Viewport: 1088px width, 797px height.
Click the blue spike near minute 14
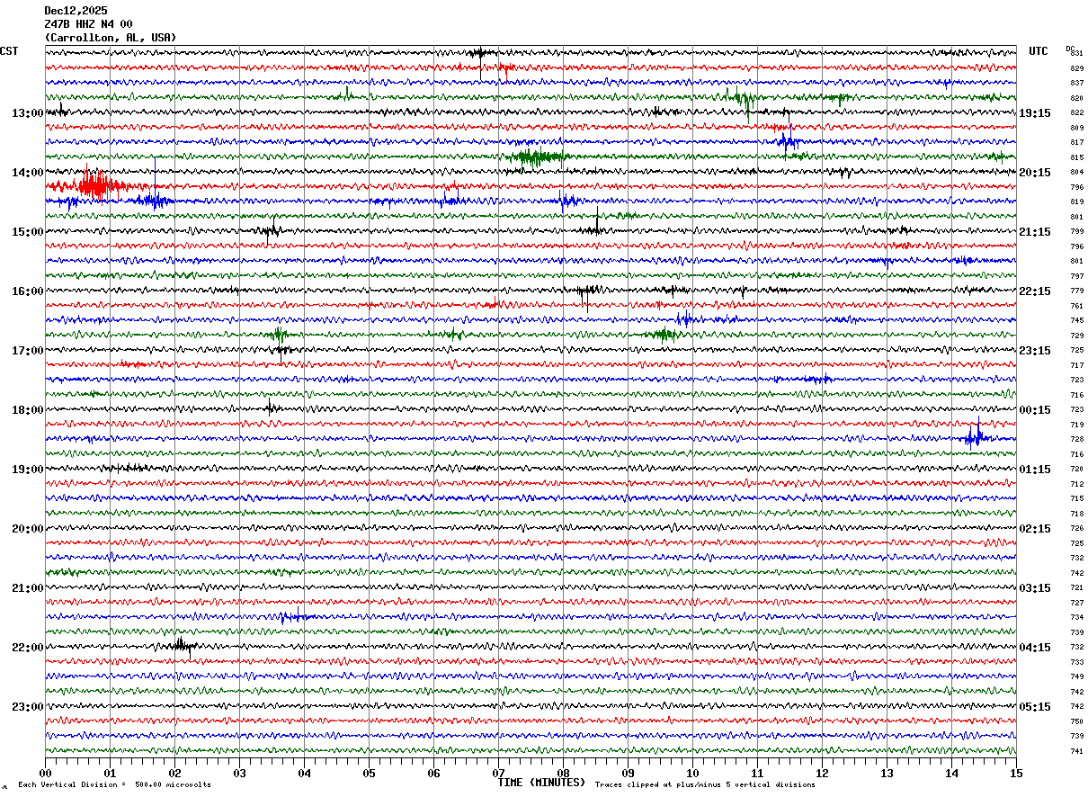coord(977,437)
